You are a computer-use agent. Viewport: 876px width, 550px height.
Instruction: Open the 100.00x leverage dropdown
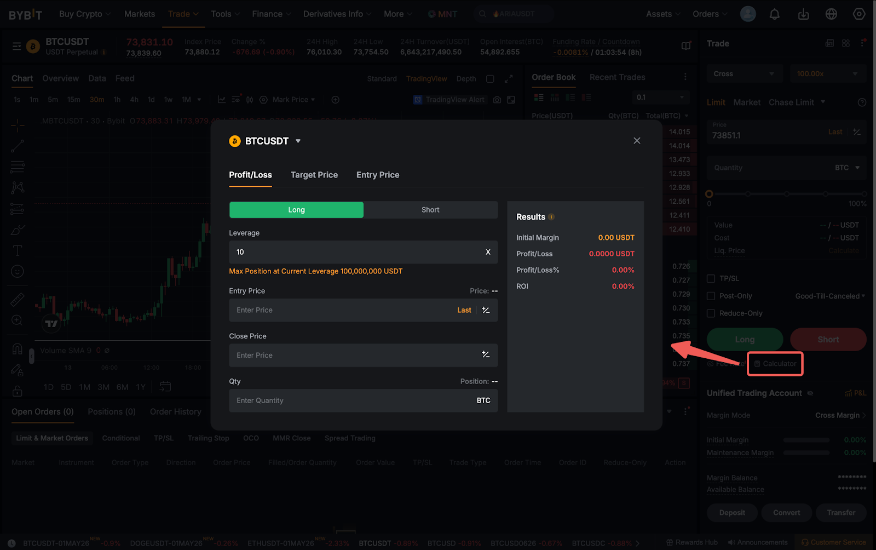(827, 74)
